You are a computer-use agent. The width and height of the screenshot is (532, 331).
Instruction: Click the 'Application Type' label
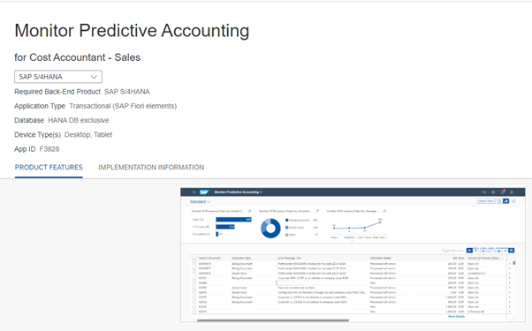[40, 106]
